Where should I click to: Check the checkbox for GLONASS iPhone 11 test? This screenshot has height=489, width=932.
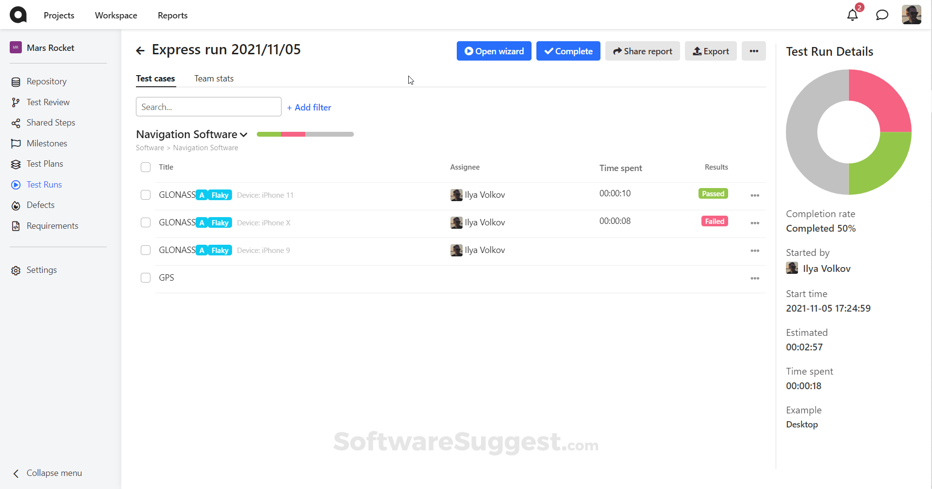click(145, 195)
